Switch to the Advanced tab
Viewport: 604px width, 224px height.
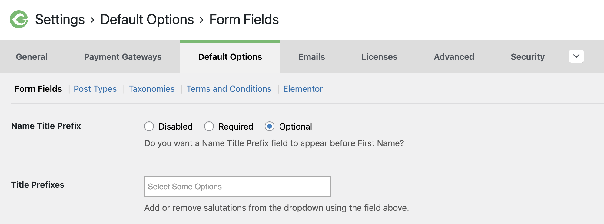point(454,57)
